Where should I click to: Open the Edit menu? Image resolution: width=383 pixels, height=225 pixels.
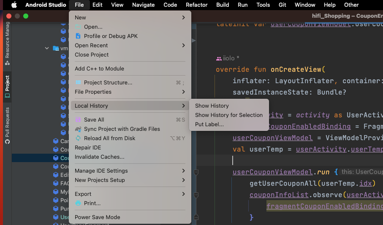97,5
